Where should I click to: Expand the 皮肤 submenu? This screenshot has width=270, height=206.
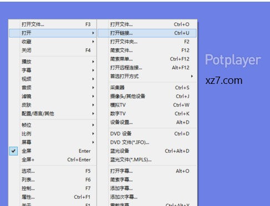coord(53,105)
